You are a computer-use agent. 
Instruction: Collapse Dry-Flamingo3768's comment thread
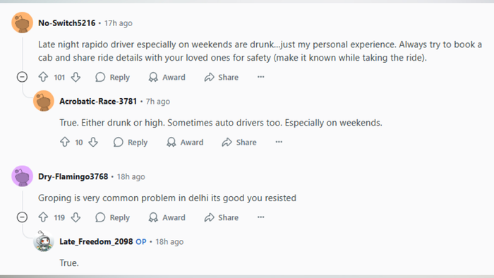pyautogui.click(x=22, y=217)
